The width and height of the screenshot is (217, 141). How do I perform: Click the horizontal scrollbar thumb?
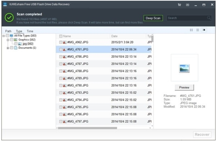click(x=87, y=128)
